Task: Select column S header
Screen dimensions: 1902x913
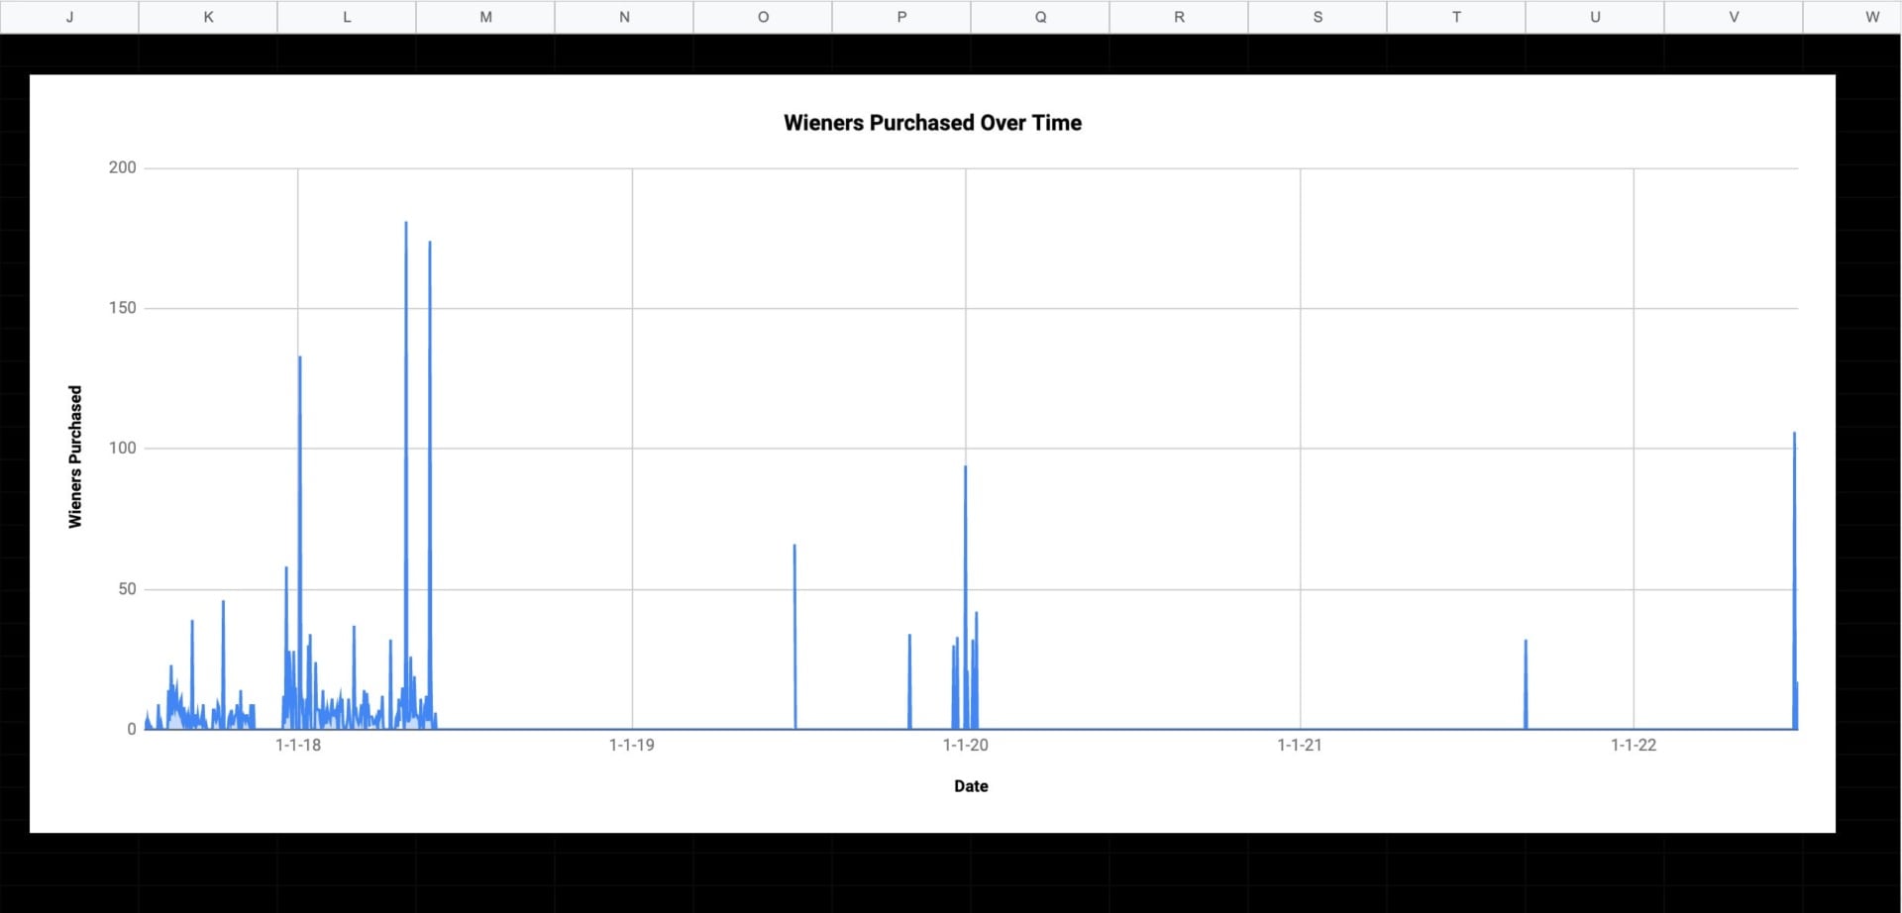Action: click(x=1318, y=17)
